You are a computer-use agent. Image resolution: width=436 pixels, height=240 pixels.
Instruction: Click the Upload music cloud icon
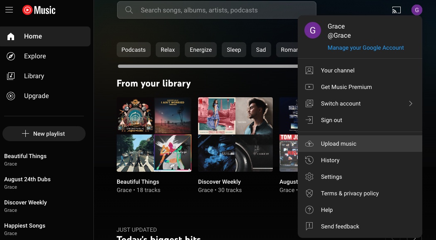point(309,144)
